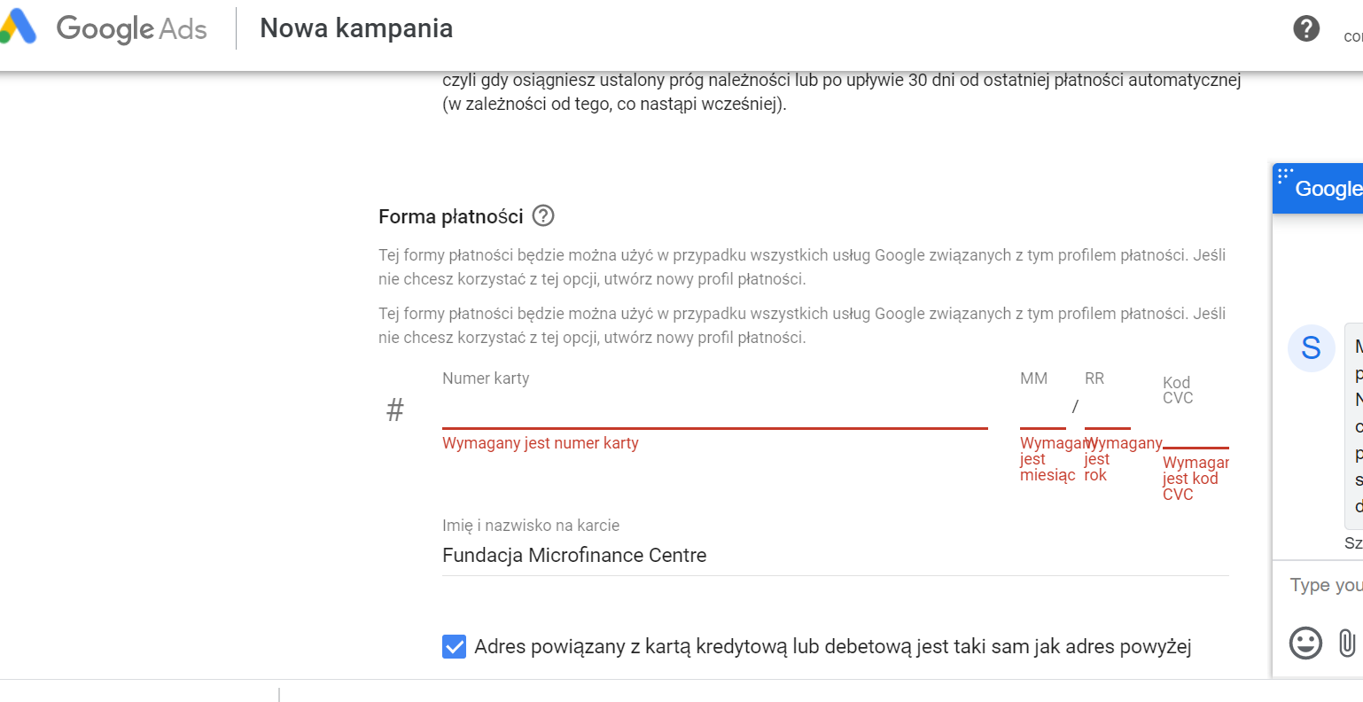
Task: Click the Nowa kampania page title
Action: [356, 28]
